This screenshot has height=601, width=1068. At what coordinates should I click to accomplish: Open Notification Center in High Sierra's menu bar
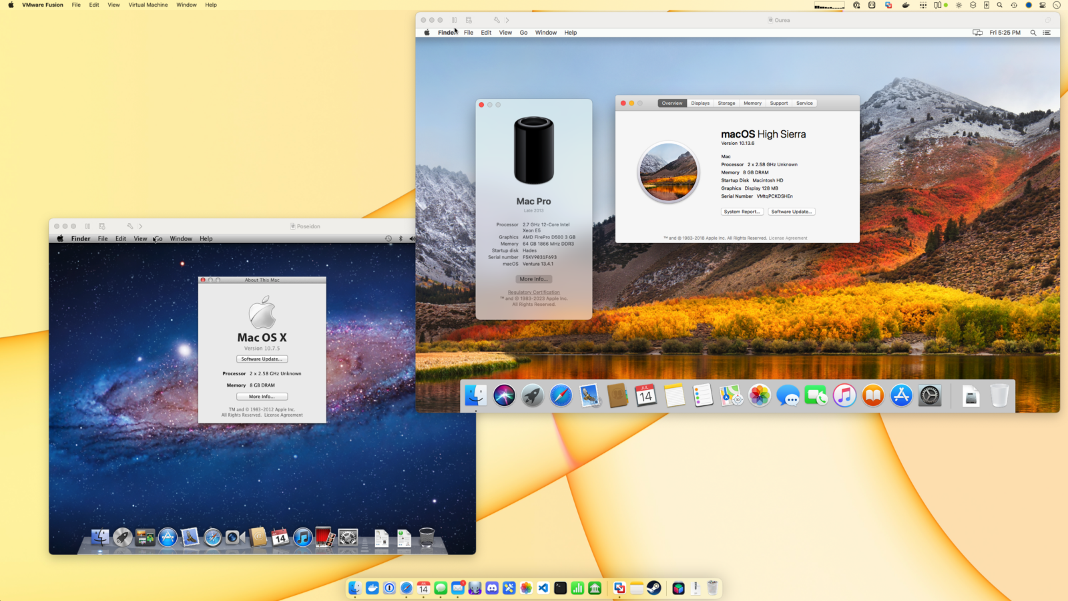(1047, 32)
